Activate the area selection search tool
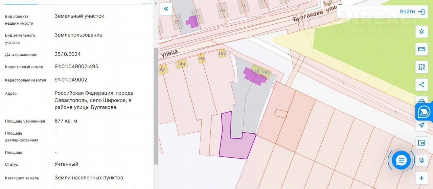This screenshot has height=189, width=433. coord(421,67)
